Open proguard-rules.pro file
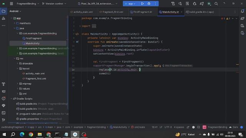The width and height of the screenshot is (246, 138). point(30,114)
